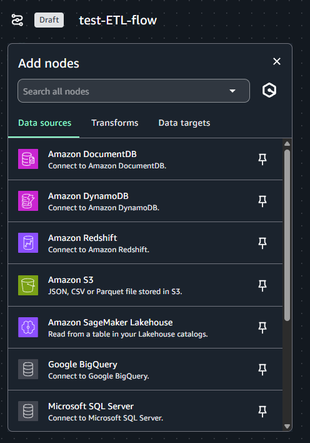Close the Add nodes panel

(277, 61)
